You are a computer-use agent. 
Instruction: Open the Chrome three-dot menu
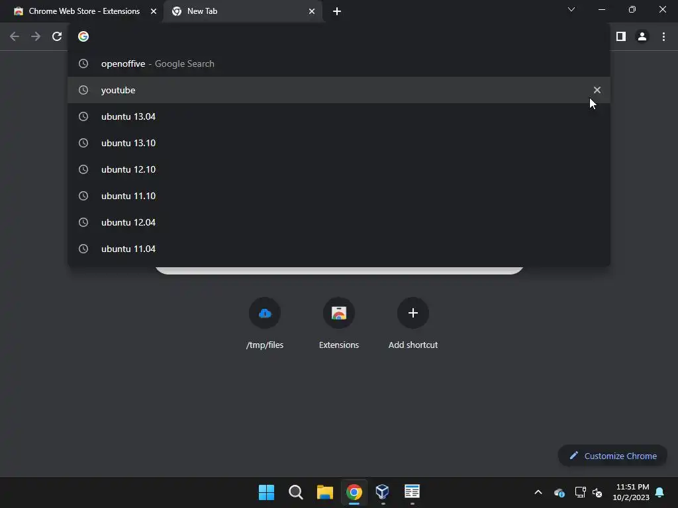(x=663, y=37)
